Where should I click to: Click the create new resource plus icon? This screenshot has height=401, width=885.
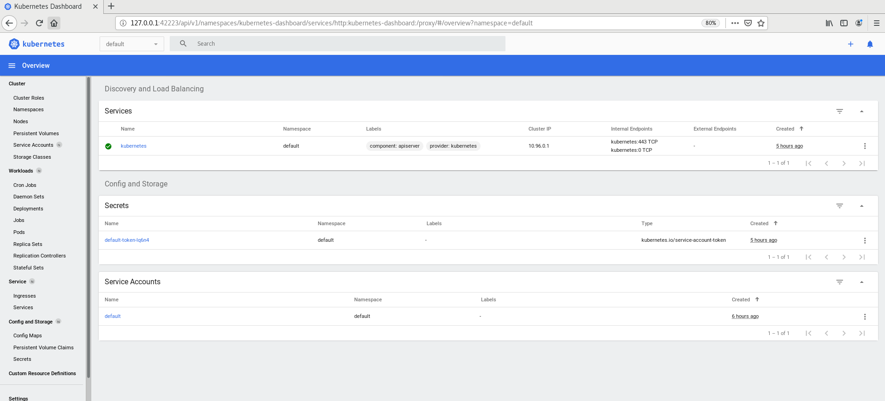pyautogui.click(x=850, y=44)
